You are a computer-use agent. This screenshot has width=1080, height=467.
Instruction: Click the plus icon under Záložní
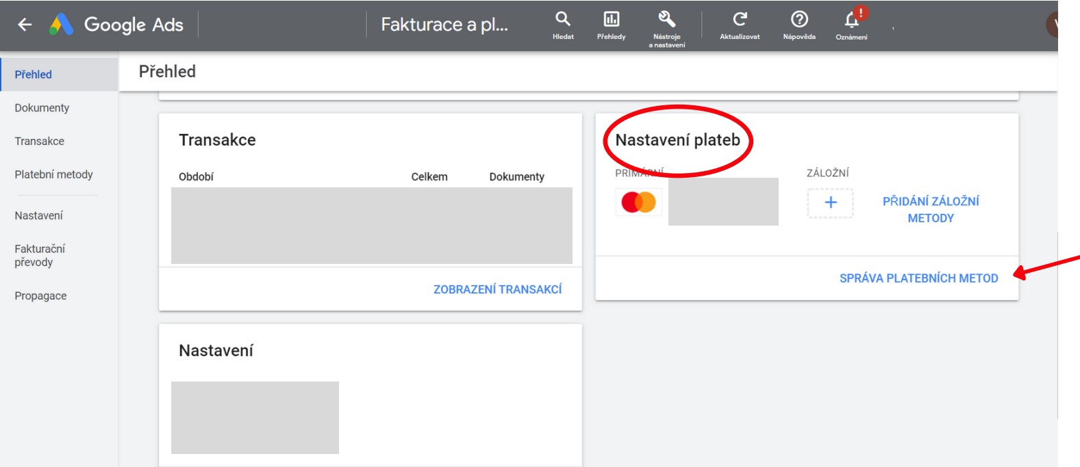tap(830, 203)
